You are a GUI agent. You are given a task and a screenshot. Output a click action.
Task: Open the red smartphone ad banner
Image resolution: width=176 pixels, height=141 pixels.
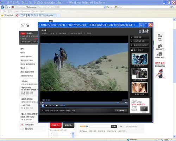pyautogui.click(x=160, y=70)
